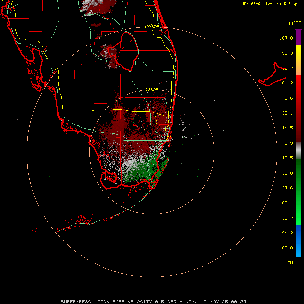Pick the purple segment of the velocity color bar
The height and width of the screenshot is (304, 304).
(298, 37)
